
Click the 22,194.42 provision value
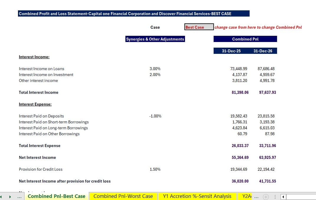[266, 169]
